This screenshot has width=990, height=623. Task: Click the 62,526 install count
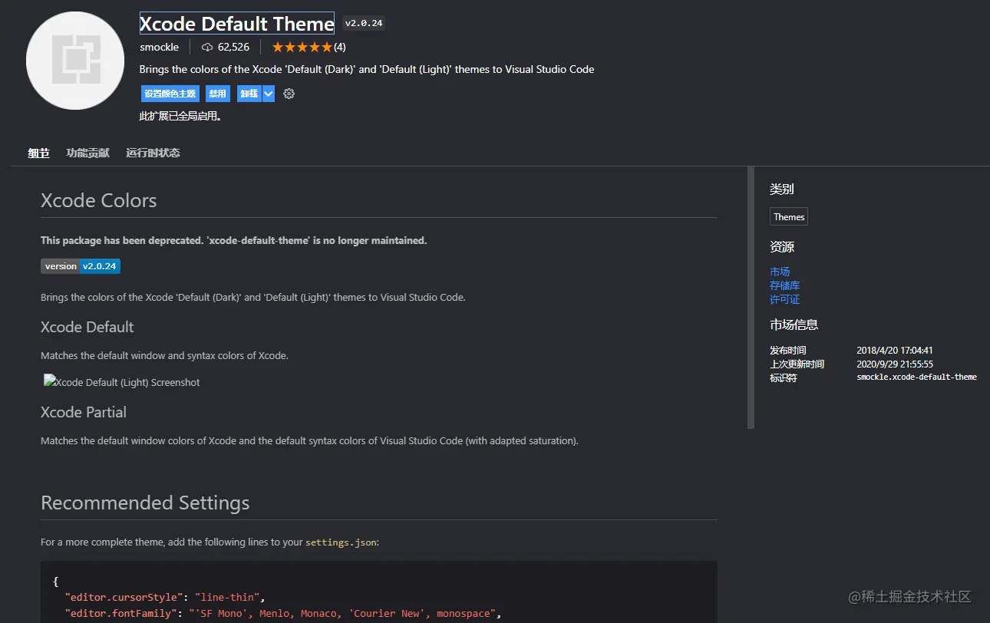(x=233, y=47)
